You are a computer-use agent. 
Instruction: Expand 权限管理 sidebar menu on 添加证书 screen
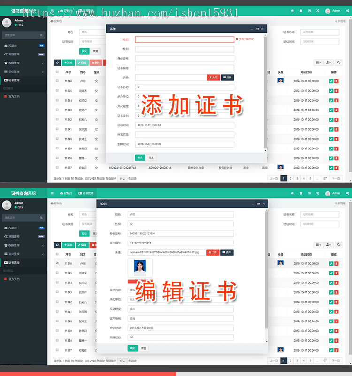point(23,63)
